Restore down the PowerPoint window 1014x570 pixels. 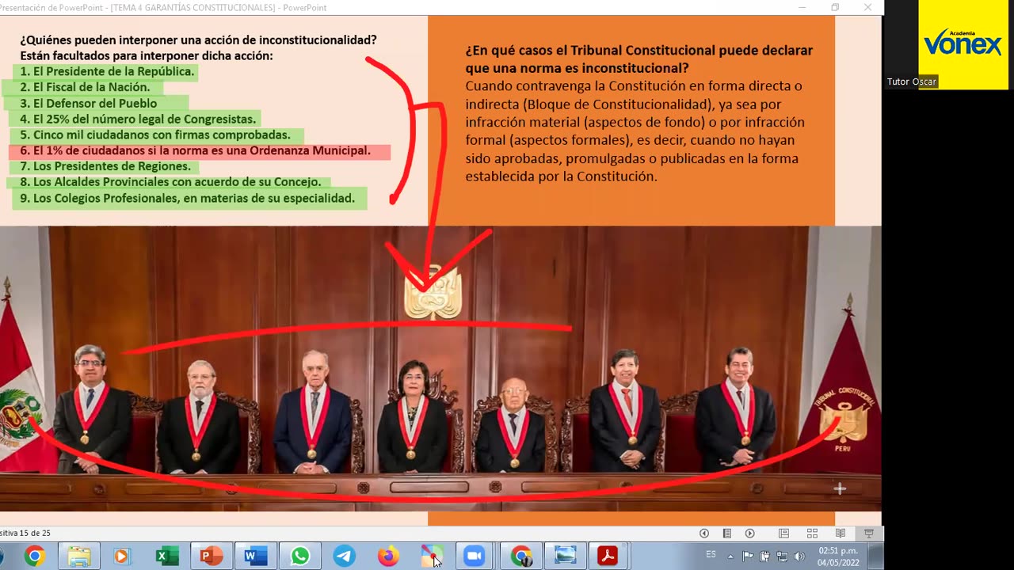pyautogui.click(x=835, y=8)
